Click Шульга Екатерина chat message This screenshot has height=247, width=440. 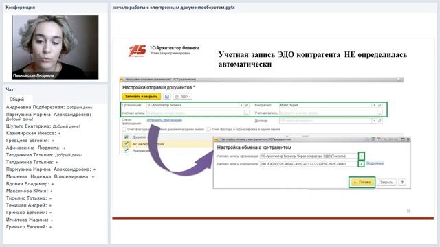pyautogui.click(x=43, y=126)
